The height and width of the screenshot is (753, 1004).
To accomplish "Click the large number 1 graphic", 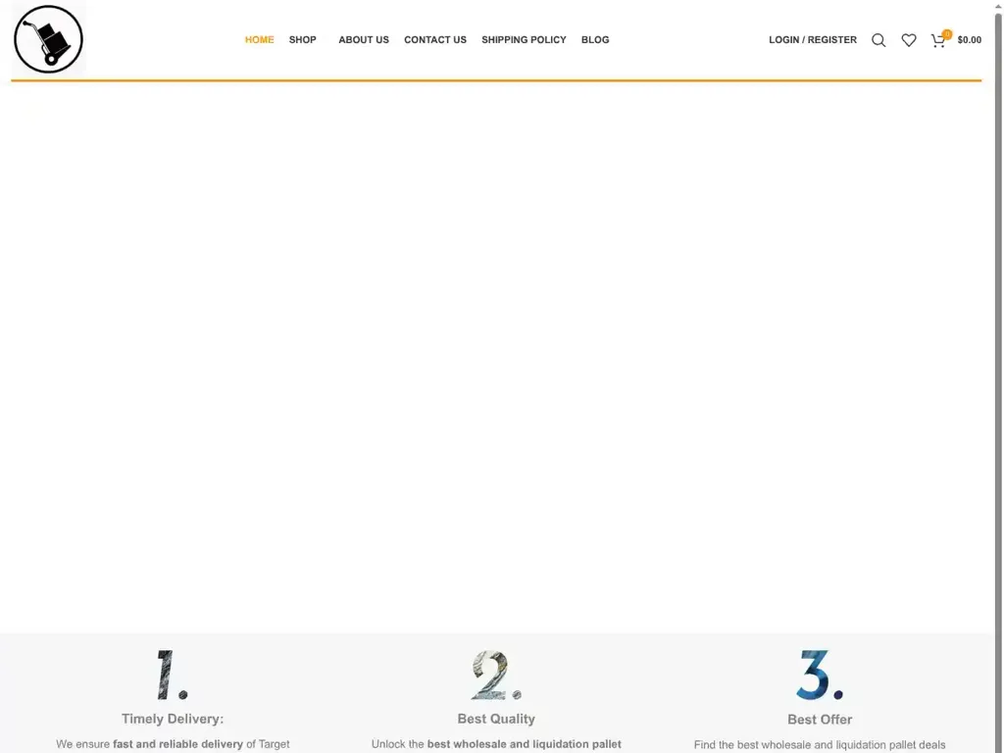I will click(169, 675).
